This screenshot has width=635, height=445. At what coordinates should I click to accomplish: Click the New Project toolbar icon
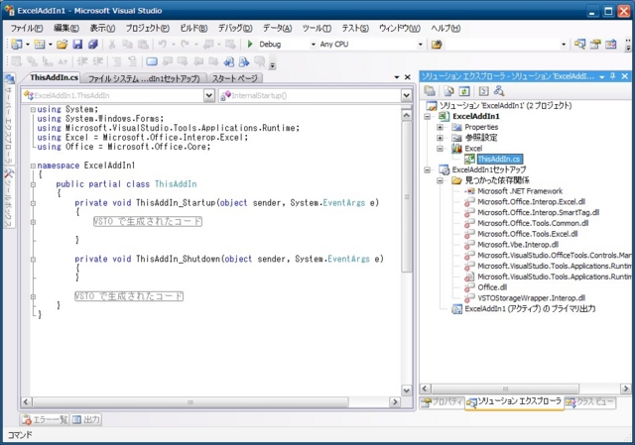point(17,44)
